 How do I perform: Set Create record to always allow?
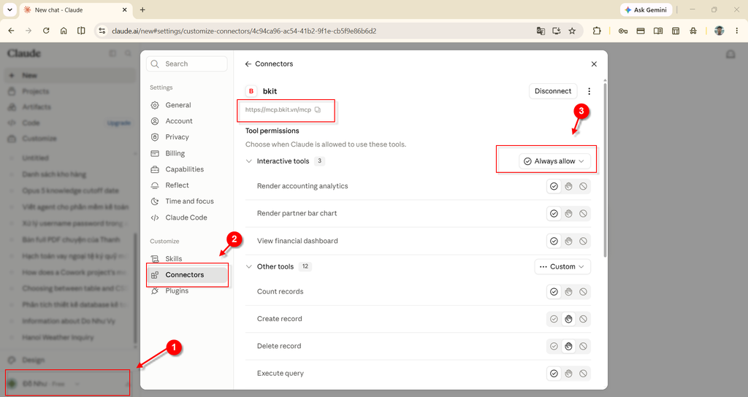pyautogui.click(x=554, y=319)
